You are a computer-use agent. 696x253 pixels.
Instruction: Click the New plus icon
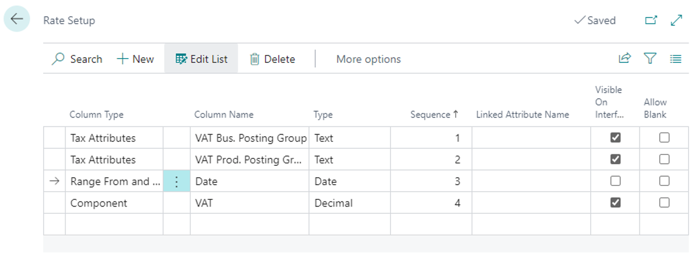[x=123, y=59]
